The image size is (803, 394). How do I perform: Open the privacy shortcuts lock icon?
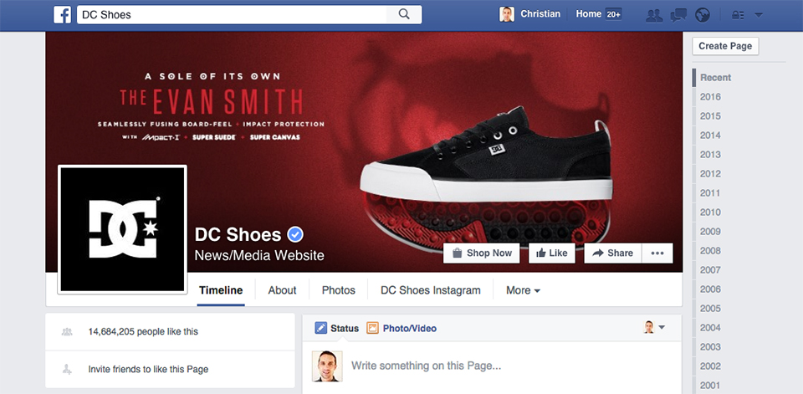738,15
